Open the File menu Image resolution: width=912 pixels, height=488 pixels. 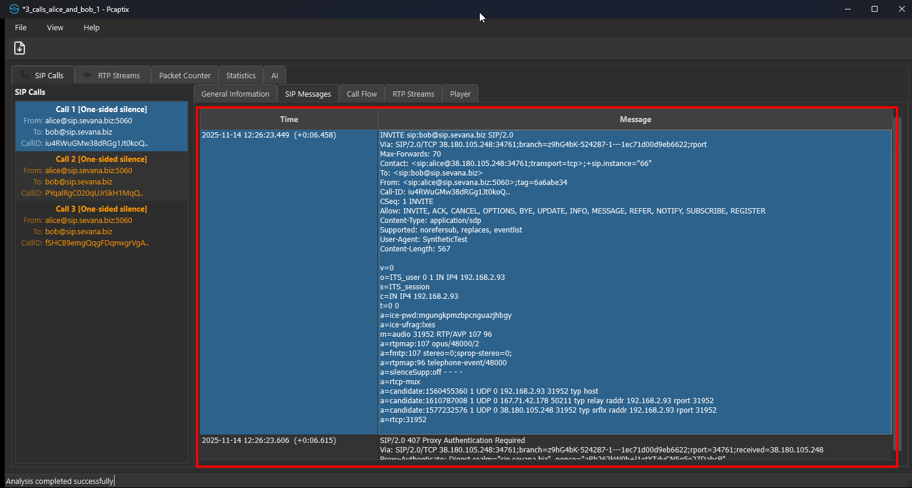click(x=21, y=27)
